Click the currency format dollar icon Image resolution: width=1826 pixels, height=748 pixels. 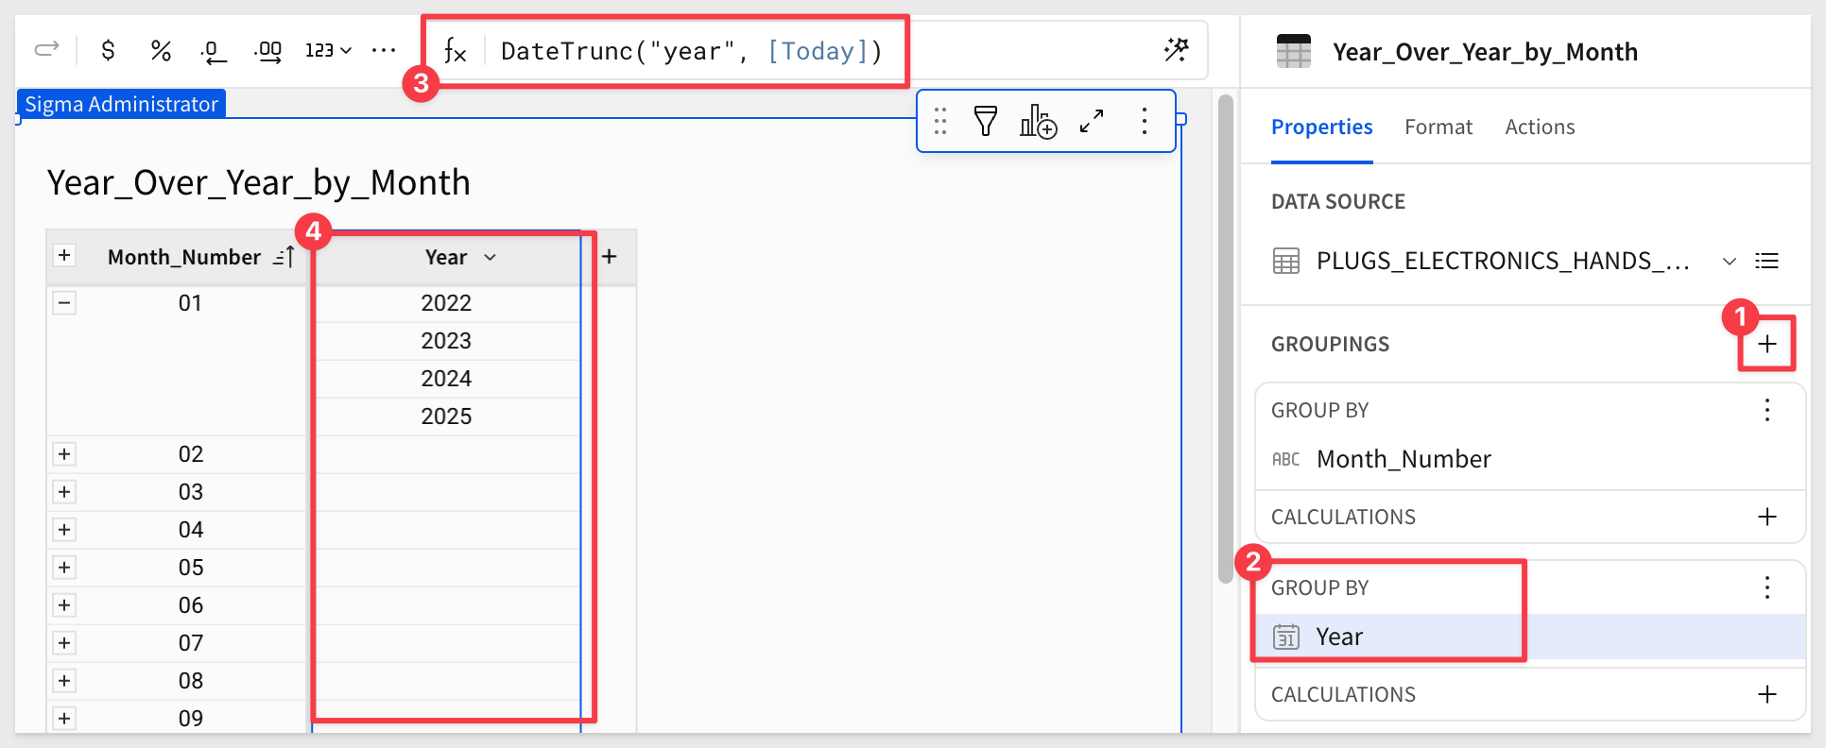click(109, 51)
